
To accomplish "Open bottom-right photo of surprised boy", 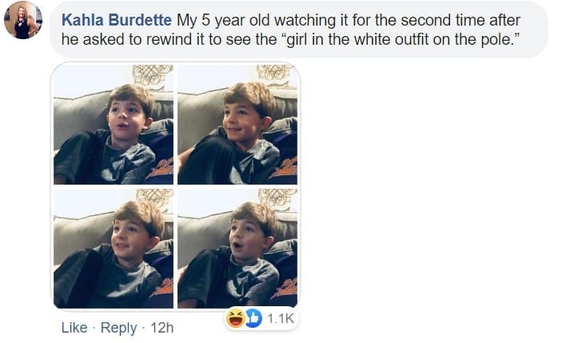I will click(x=237, y=249).
